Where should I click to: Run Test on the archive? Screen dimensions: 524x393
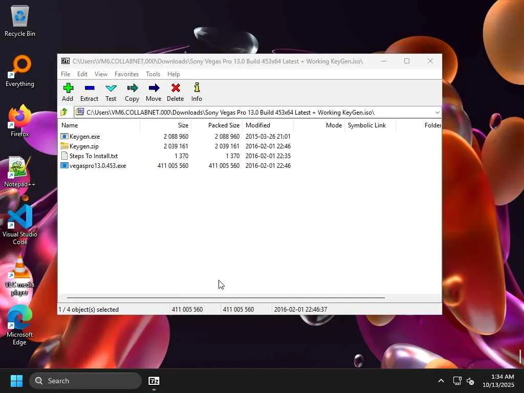click(111, 92)
